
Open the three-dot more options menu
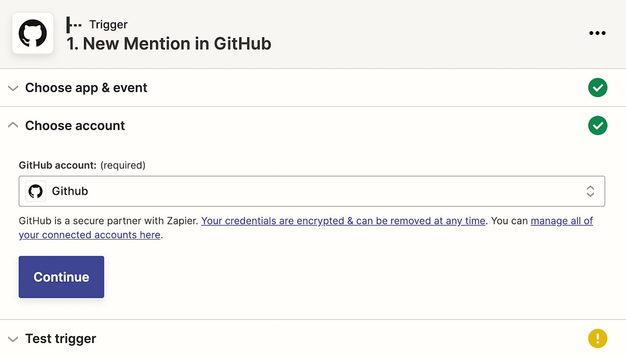(x=597, y=33)
